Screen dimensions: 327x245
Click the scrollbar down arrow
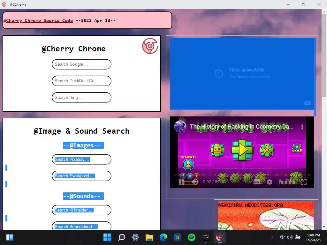[324, 227]
